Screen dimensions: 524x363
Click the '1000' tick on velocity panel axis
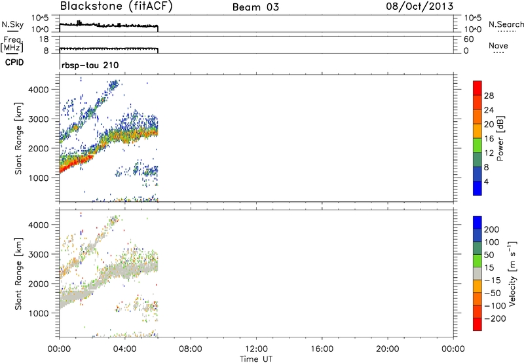tap(38, 313)
